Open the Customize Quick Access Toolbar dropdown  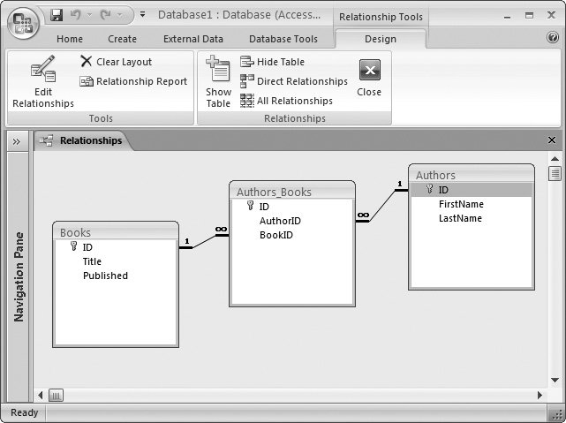coord(143,16)
